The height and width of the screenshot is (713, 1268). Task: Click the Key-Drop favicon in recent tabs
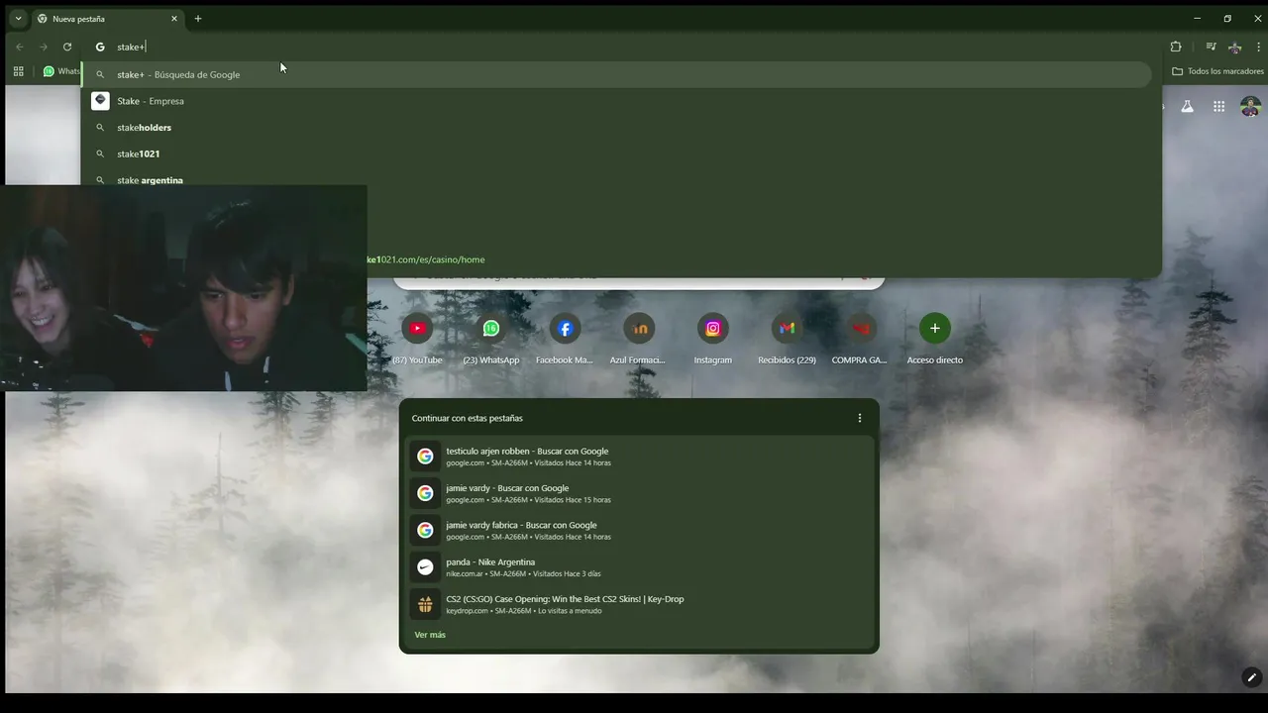(x=425, y=604)
